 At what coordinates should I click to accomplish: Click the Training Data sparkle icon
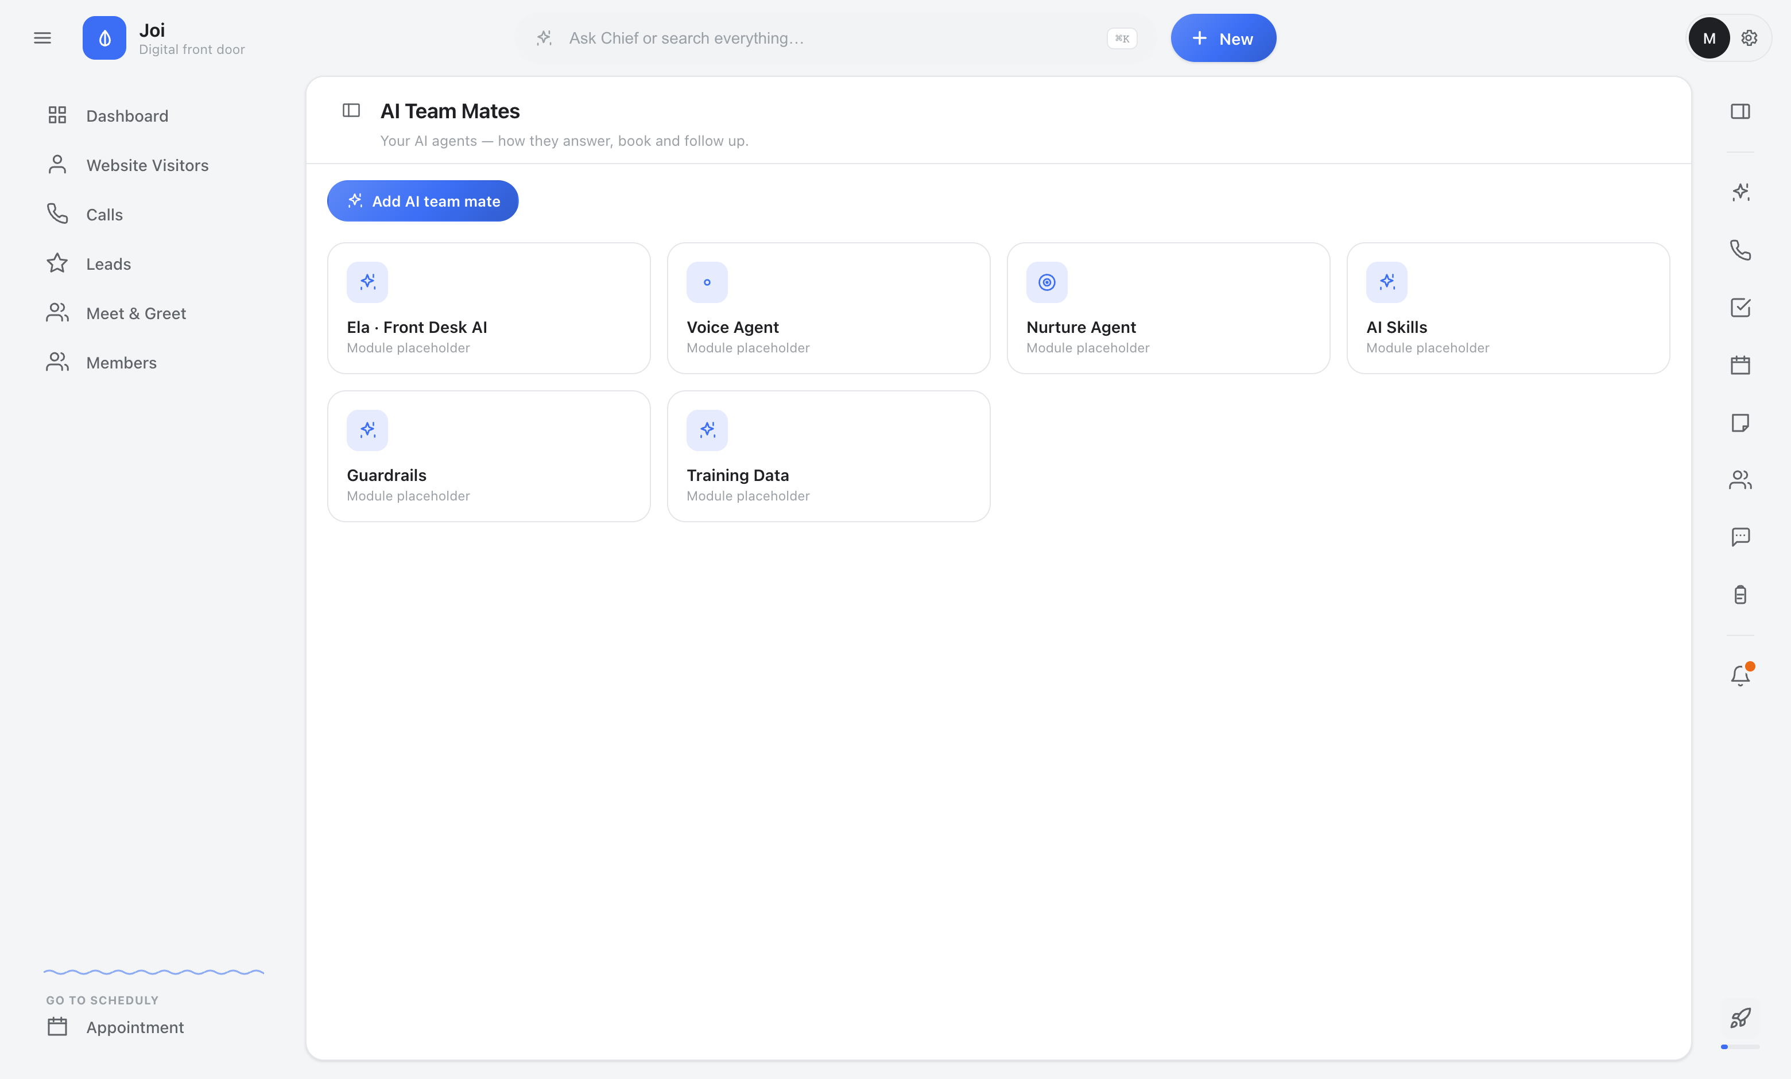[707, 430]
